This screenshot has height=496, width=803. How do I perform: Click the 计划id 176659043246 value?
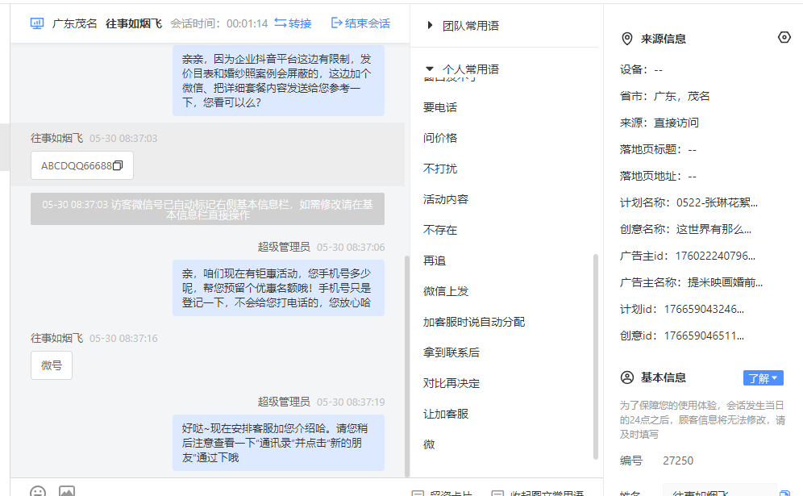[x=704, y=309]
